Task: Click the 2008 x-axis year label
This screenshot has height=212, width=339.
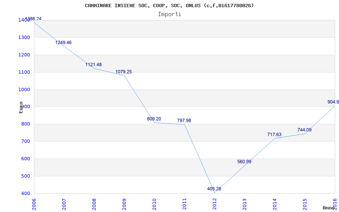Action: coord(94,204)
